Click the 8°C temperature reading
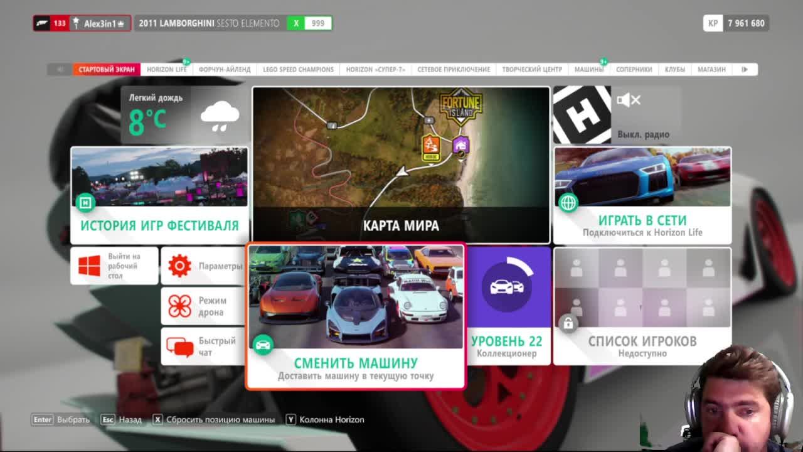Screen dimensions: 803x452 coord(148,121)
